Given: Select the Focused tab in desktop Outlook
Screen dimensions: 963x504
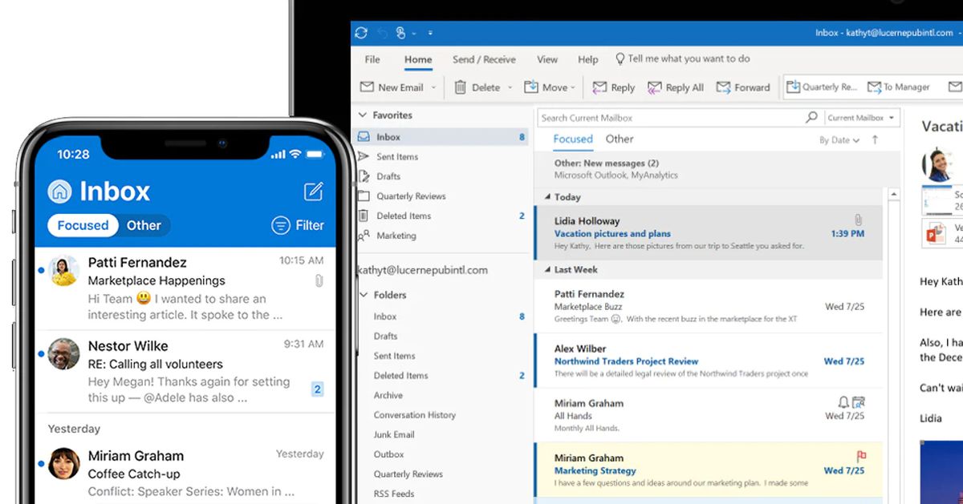Looking at the screenshot, I should [x=572, y=139].
